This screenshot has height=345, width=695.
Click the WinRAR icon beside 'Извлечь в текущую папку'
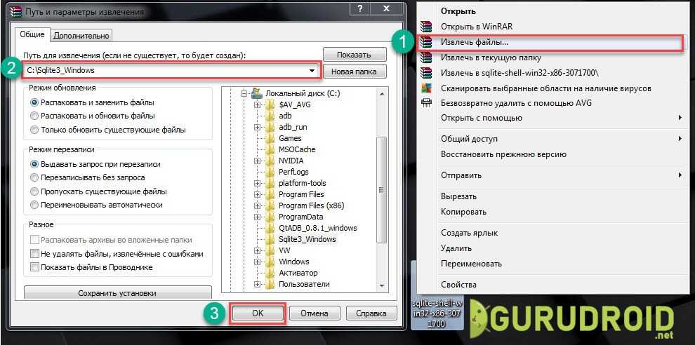click(x=426, y=57)
